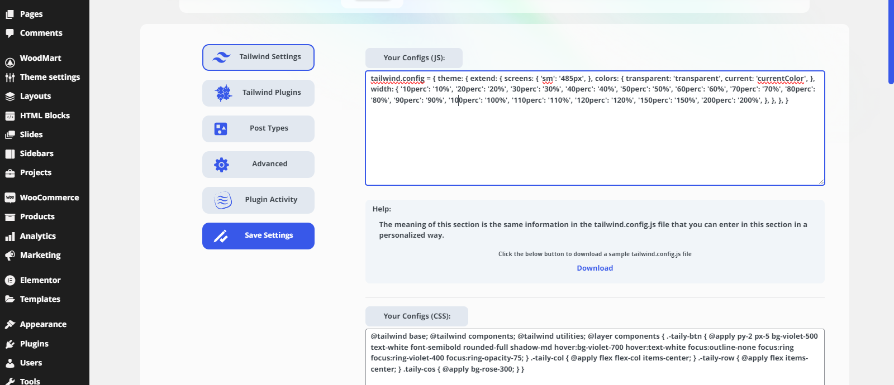
Task: Open the Post Types tab
Action: click(x=258, y=129)
